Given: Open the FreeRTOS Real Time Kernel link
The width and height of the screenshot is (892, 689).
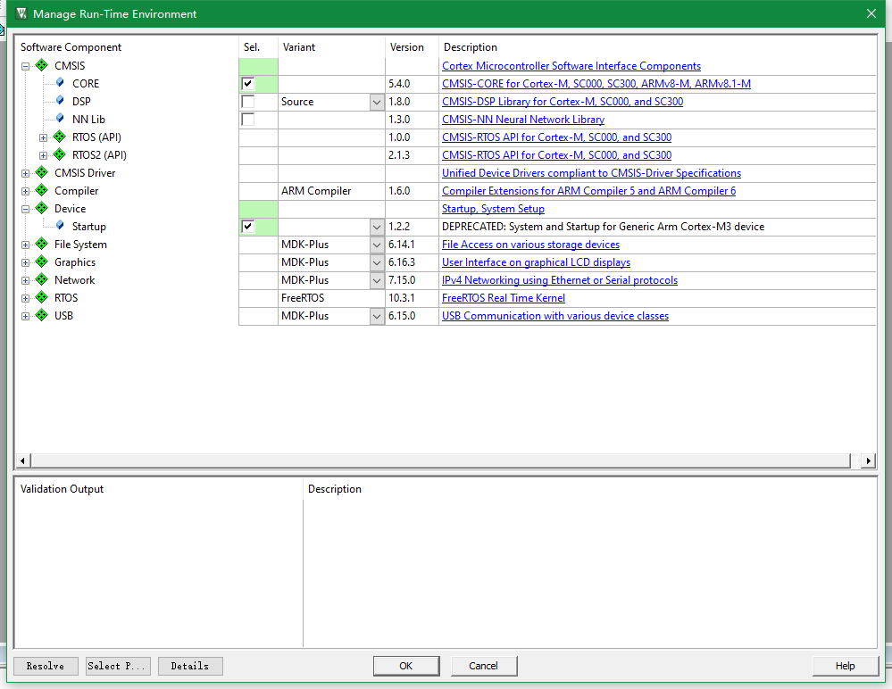Looking at the screenshot, I should coord(504,298).
